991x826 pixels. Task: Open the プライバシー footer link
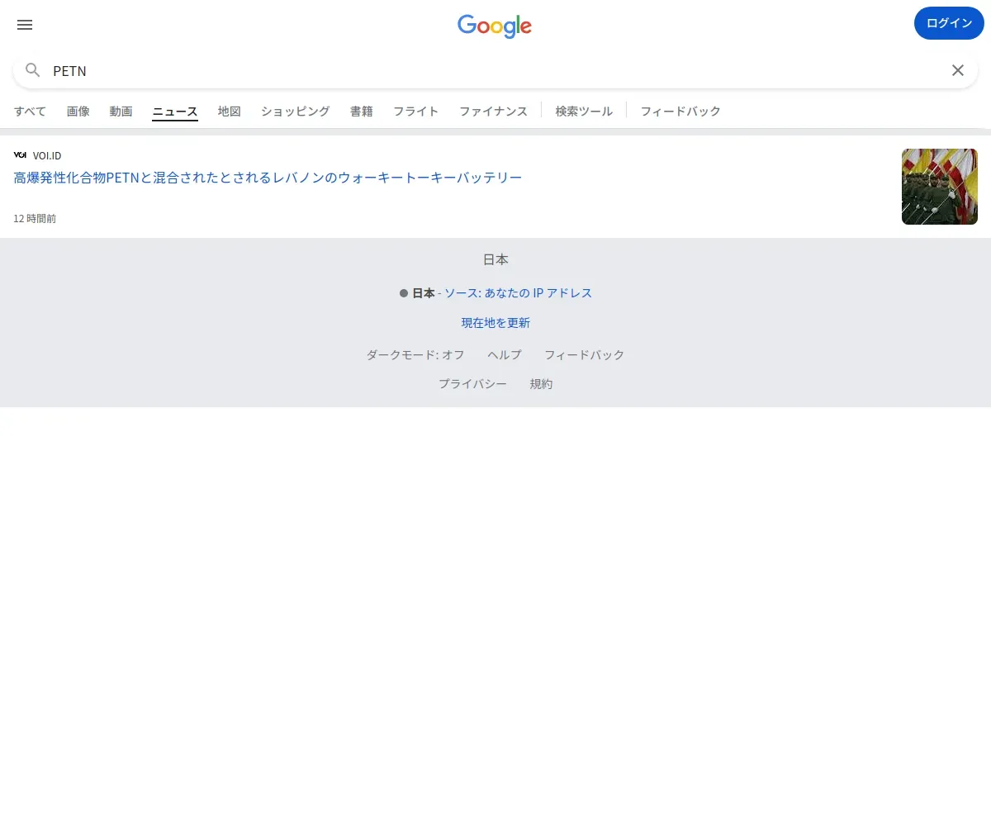(x=472, y=384)
